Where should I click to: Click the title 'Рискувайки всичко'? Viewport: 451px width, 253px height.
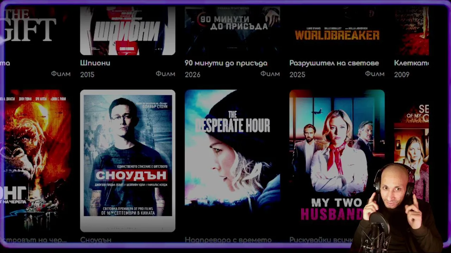point(321,240)
